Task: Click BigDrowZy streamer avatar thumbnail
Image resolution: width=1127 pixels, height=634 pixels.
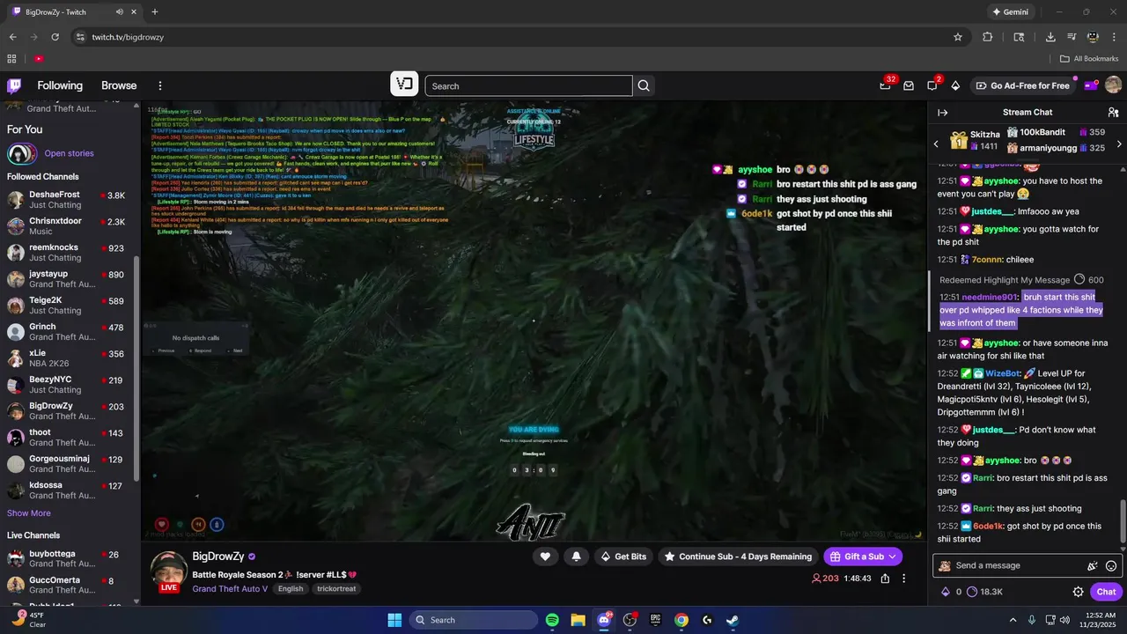Action: point(168,569)
